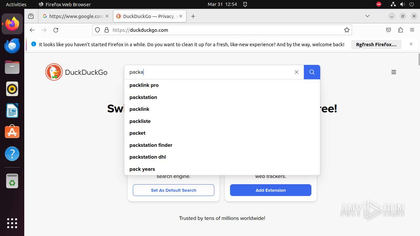Click the tracking protection shield icon
The width and height of the screenshot is (420, 236).
(x=97, y=30)
